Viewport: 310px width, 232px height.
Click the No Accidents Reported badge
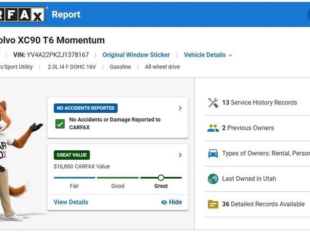tap(86, 108)
